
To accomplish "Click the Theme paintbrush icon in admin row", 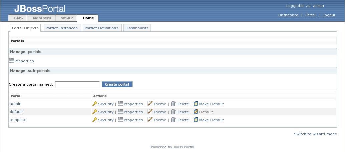I will click(150, 104).
